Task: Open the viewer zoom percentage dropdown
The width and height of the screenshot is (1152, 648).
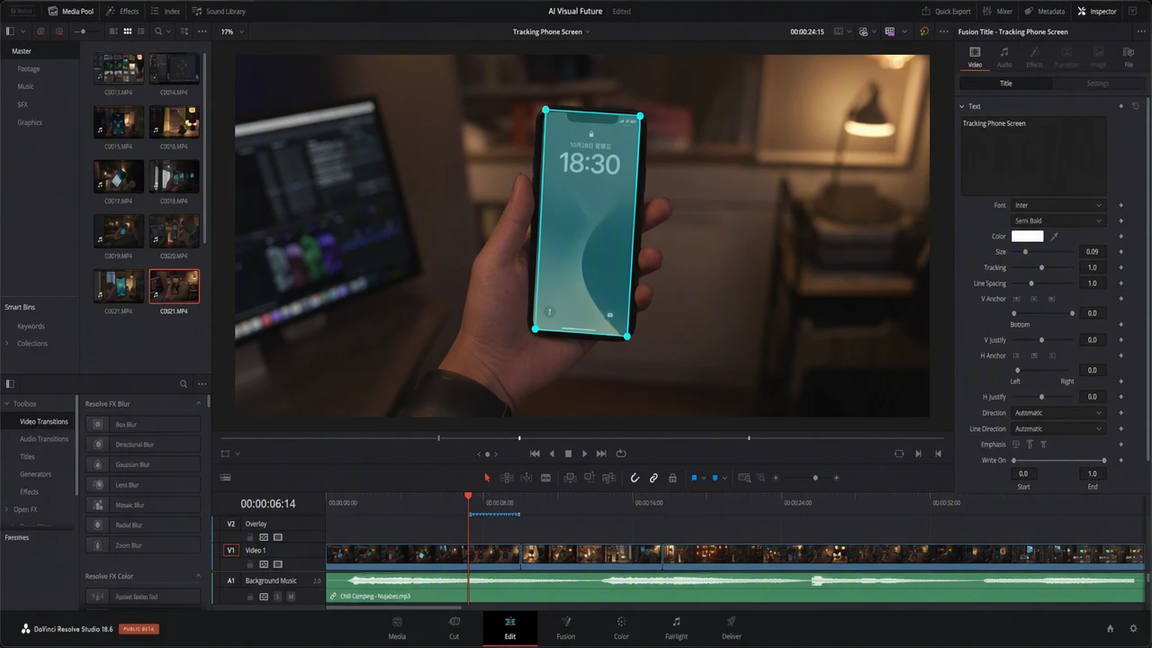Action: pyautogui.click(x=232, y=31)
